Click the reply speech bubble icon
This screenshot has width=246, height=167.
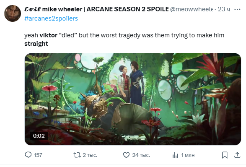click(28, 155)
